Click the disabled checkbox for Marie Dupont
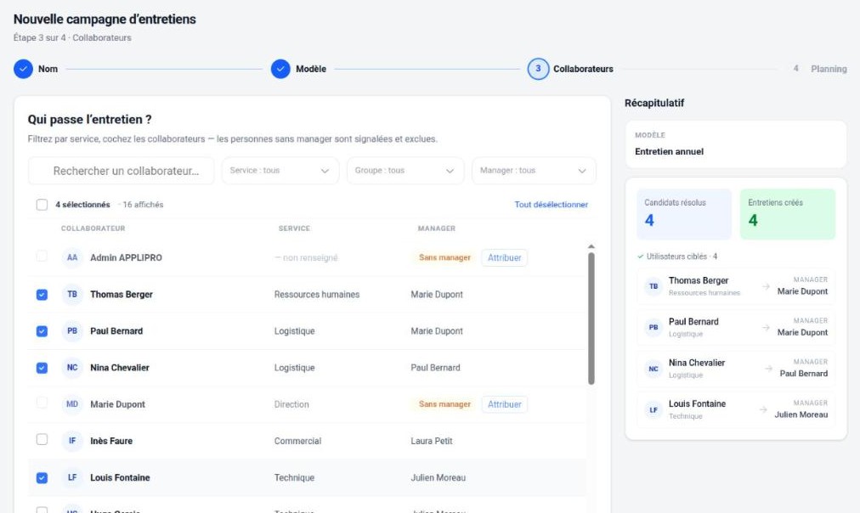The image size is (860, 513). (42, 403)
